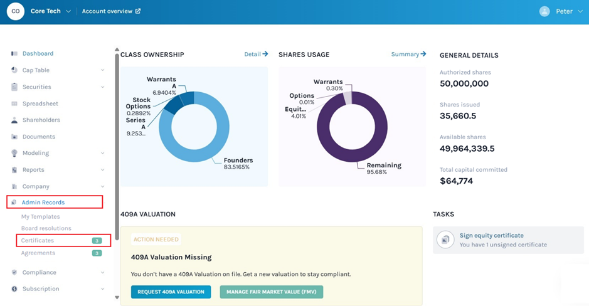Click Manage Fair Market Value button

(271, 292)
